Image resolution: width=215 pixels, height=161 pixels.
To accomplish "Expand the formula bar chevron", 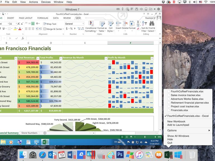I will (160, 38).
